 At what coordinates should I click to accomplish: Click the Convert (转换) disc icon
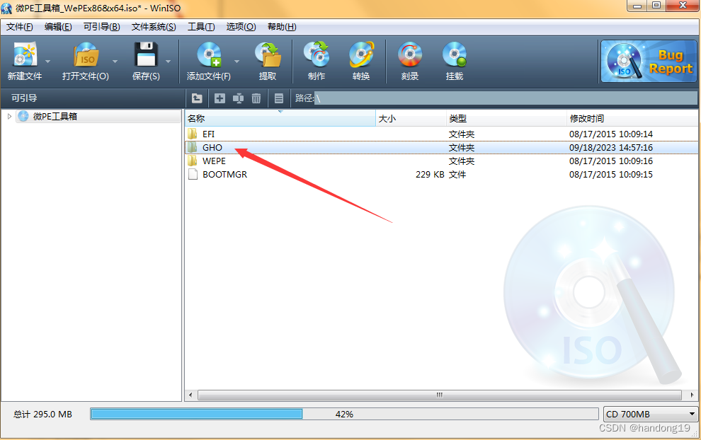[x=361, y=54]
